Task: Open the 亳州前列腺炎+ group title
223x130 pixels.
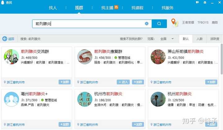Action: click(34, 94)
